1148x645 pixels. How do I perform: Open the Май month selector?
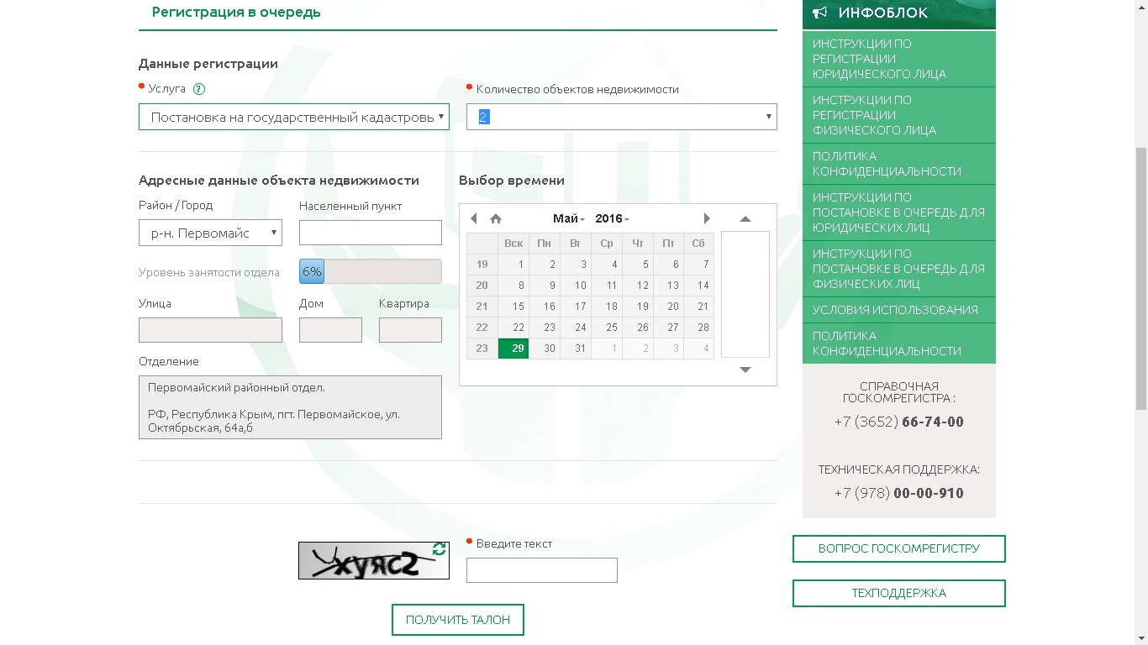[569, 218]
